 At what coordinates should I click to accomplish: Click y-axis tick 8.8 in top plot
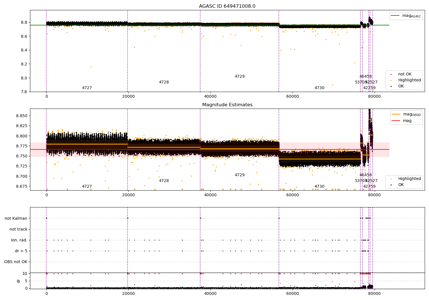click(x=24, y=23)
